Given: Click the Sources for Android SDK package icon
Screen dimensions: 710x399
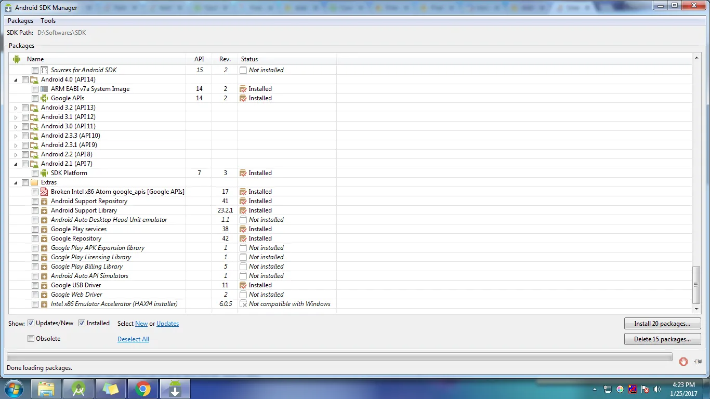Looking at the screenshot, I should pyautogui.click(x=44, y=70).
